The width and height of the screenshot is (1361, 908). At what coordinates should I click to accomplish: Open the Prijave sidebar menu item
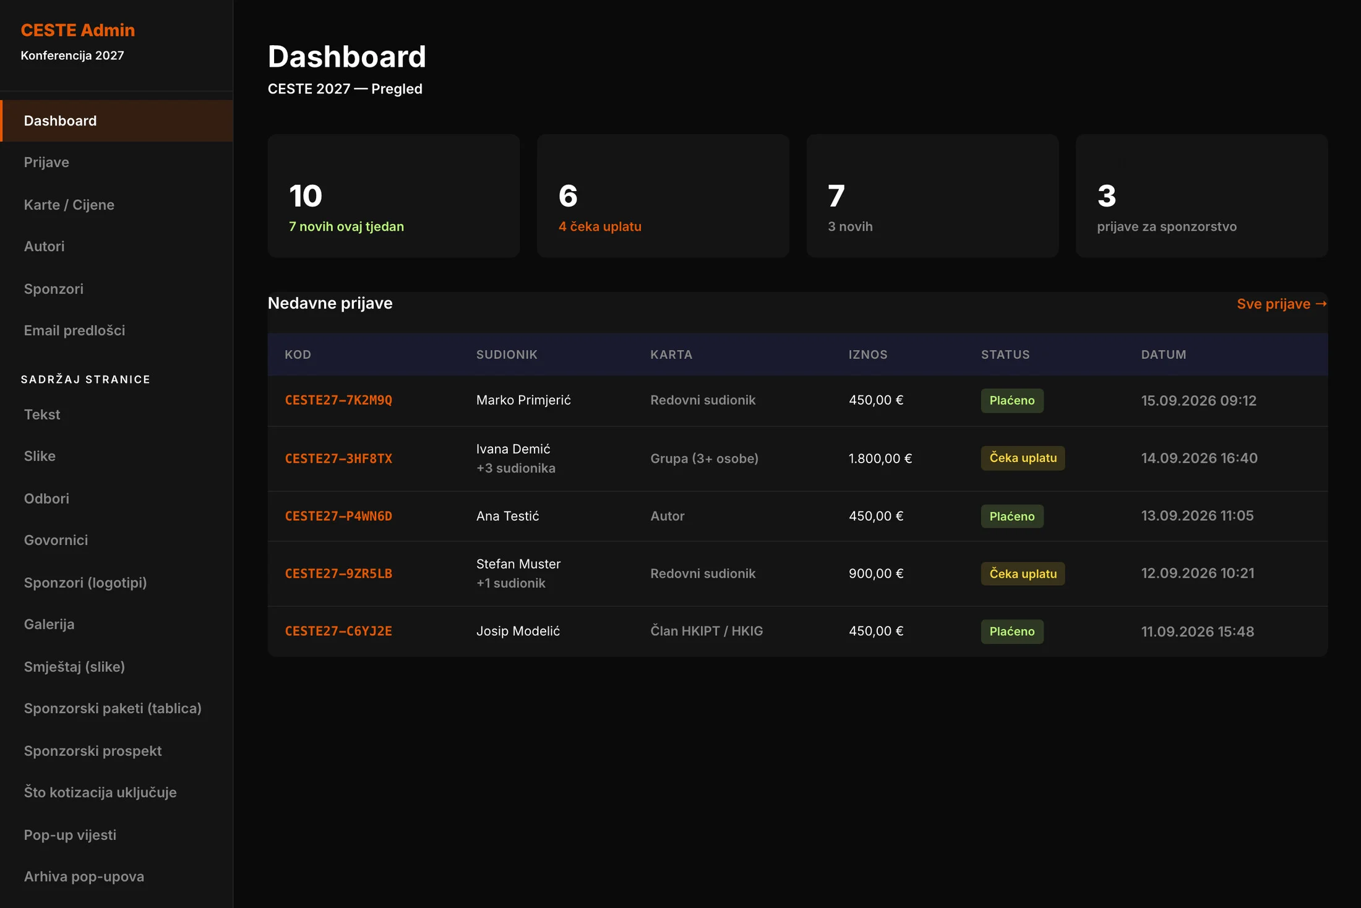pyautogui.click(x=116, y=163)
